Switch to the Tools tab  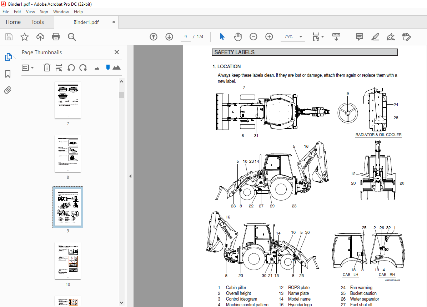point(37,22)
